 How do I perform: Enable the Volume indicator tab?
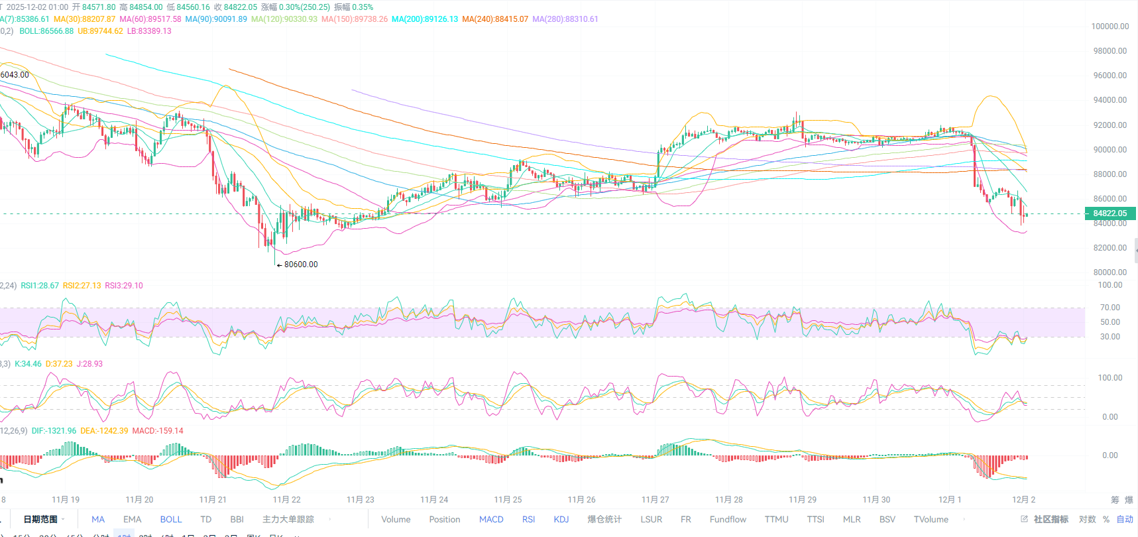(396, 519)
